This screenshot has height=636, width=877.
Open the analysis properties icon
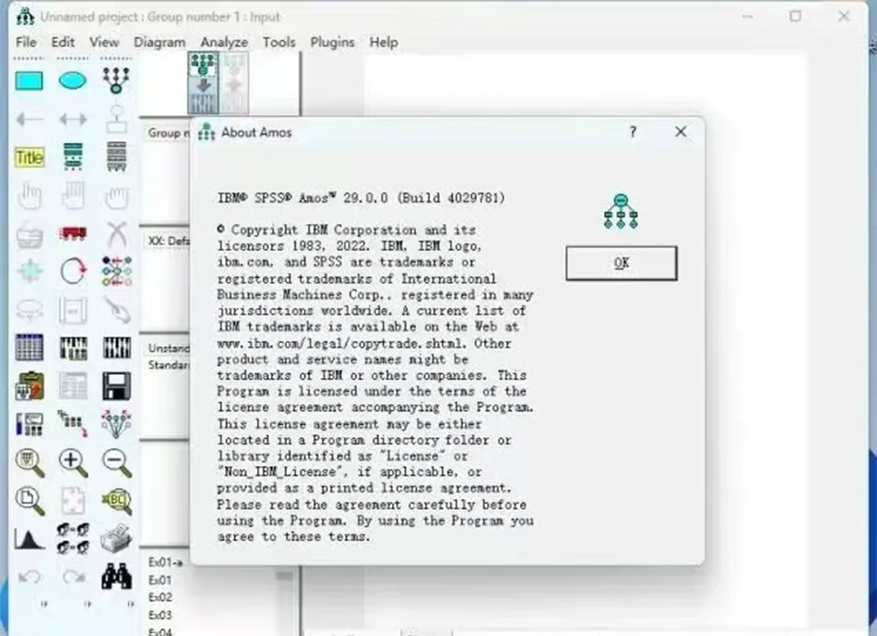(x=73, y=348)
